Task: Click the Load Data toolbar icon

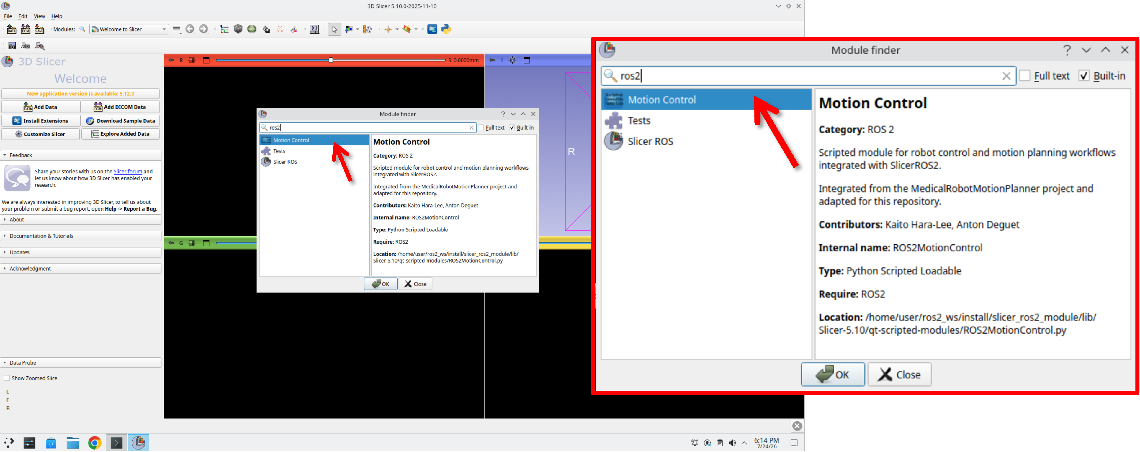Action: [12, 29]
